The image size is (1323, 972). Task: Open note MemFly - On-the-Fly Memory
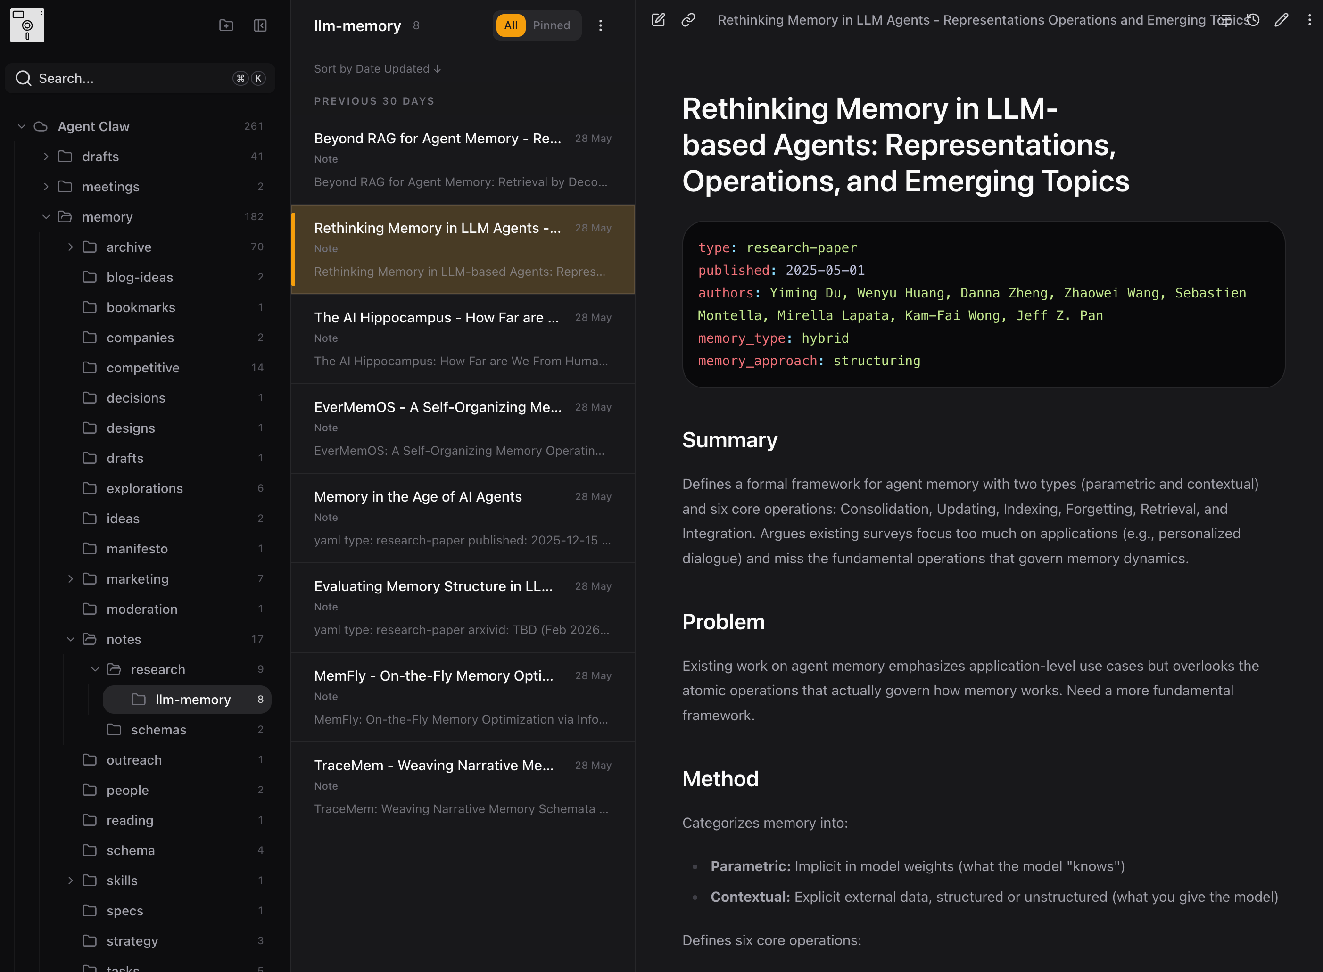(463, 697)
